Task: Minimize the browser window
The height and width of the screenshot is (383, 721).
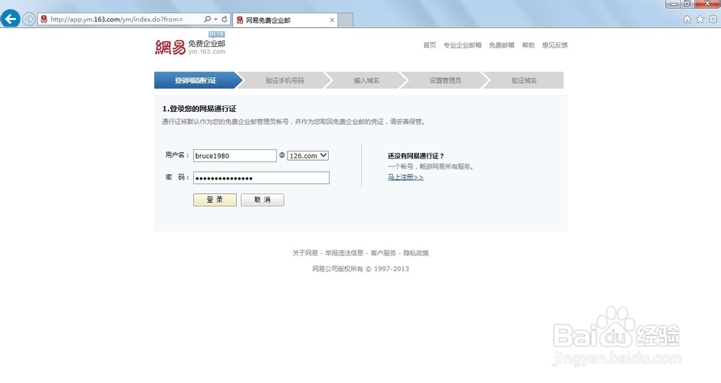Action: tap(673, 4)
